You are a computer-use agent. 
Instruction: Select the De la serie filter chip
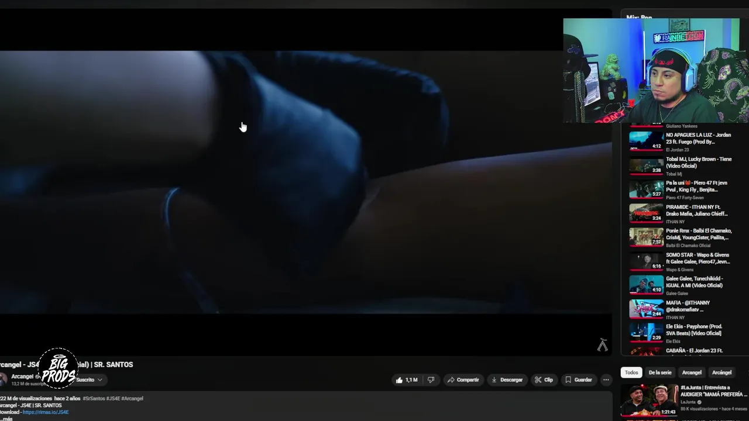click(x=660, y=372)
